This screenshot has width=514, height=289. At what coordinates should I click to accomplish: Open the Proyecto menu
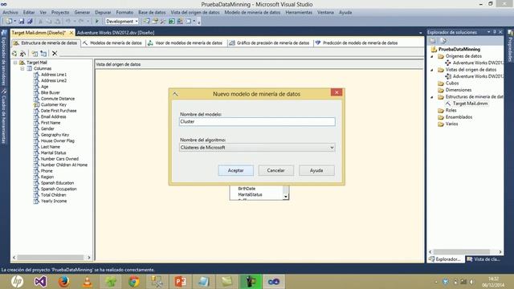tap(60, 12)
